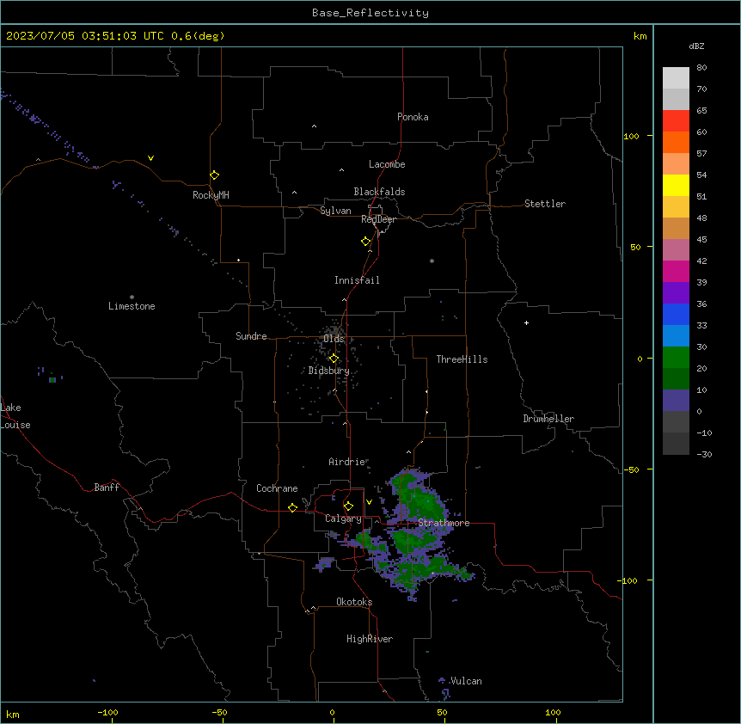The height and width of the screenshot is (724, 741).
Task: Click the Calgary label
Action: (x=343, y=518)
